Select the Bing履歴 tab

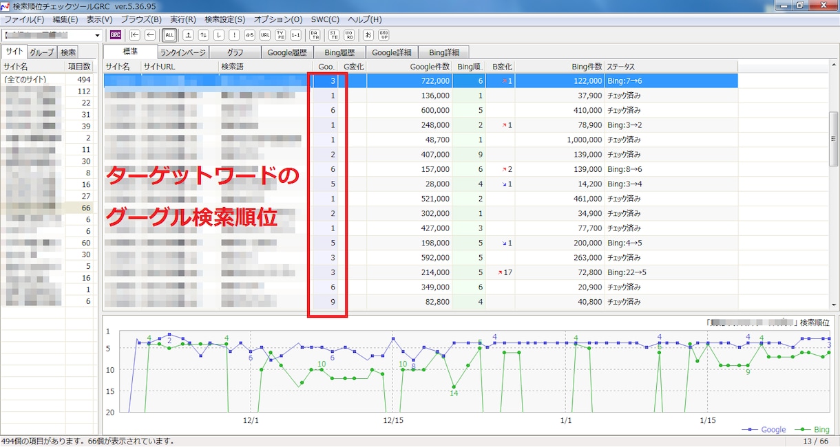click(x=339, y=52)
